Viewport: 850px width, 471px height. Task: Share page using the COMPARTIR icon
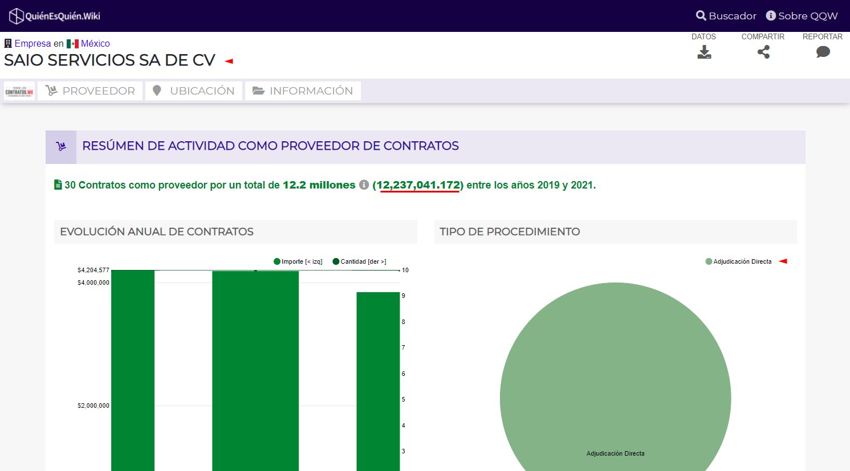[x=763, y=52]
